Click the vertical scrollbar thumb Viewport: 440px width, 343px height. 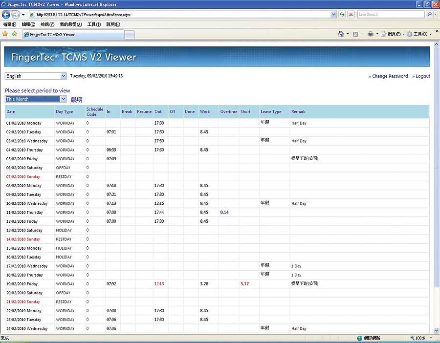click(437, 167)
